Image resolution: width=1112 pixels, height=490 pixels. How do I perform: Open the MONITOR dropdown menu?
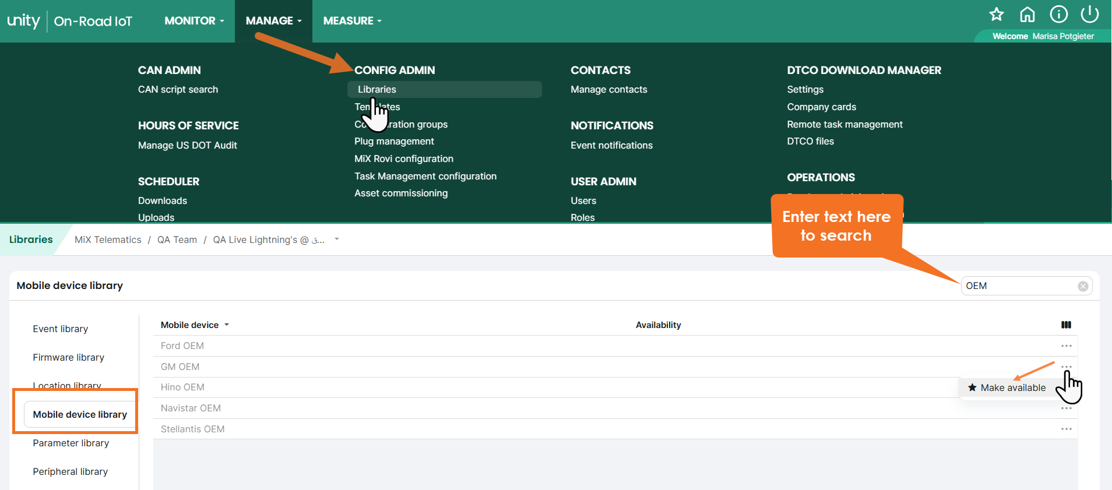pos(194,21)
